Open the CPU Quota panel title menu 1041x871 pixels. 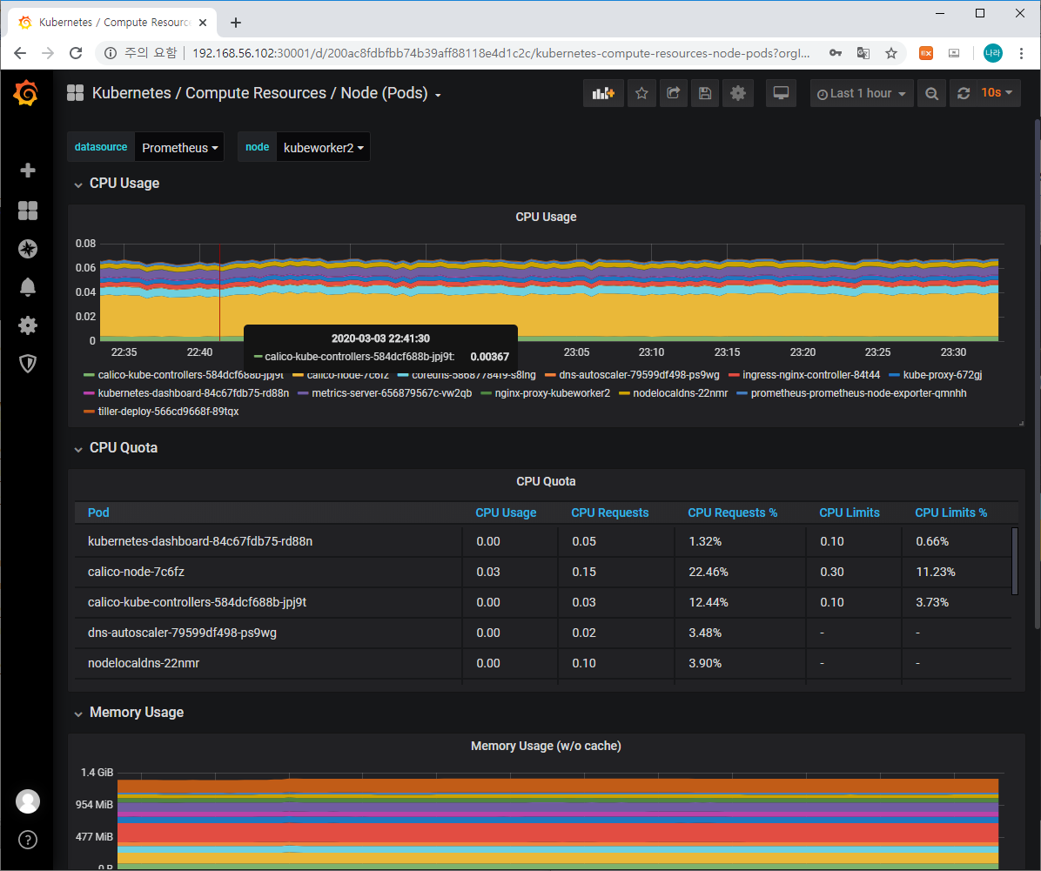[x=546, y=481]
